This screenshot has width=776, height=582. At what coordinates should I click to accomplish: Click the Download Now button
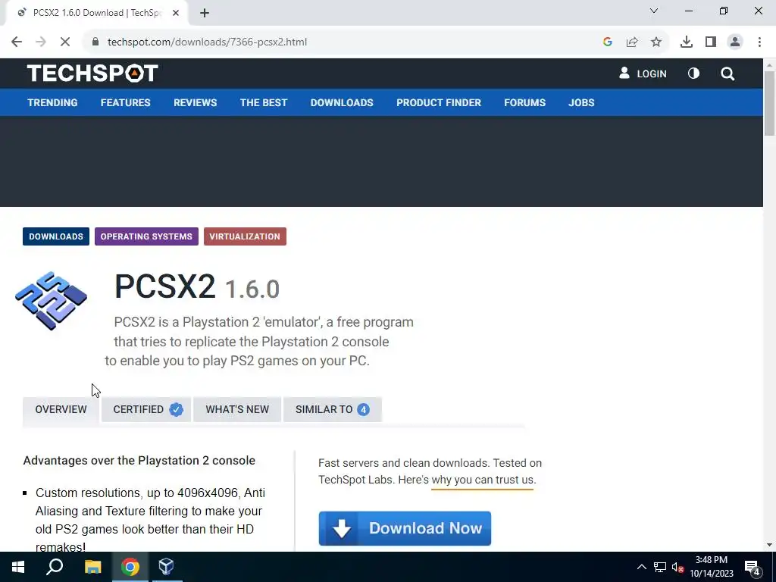tap(405, 528)
